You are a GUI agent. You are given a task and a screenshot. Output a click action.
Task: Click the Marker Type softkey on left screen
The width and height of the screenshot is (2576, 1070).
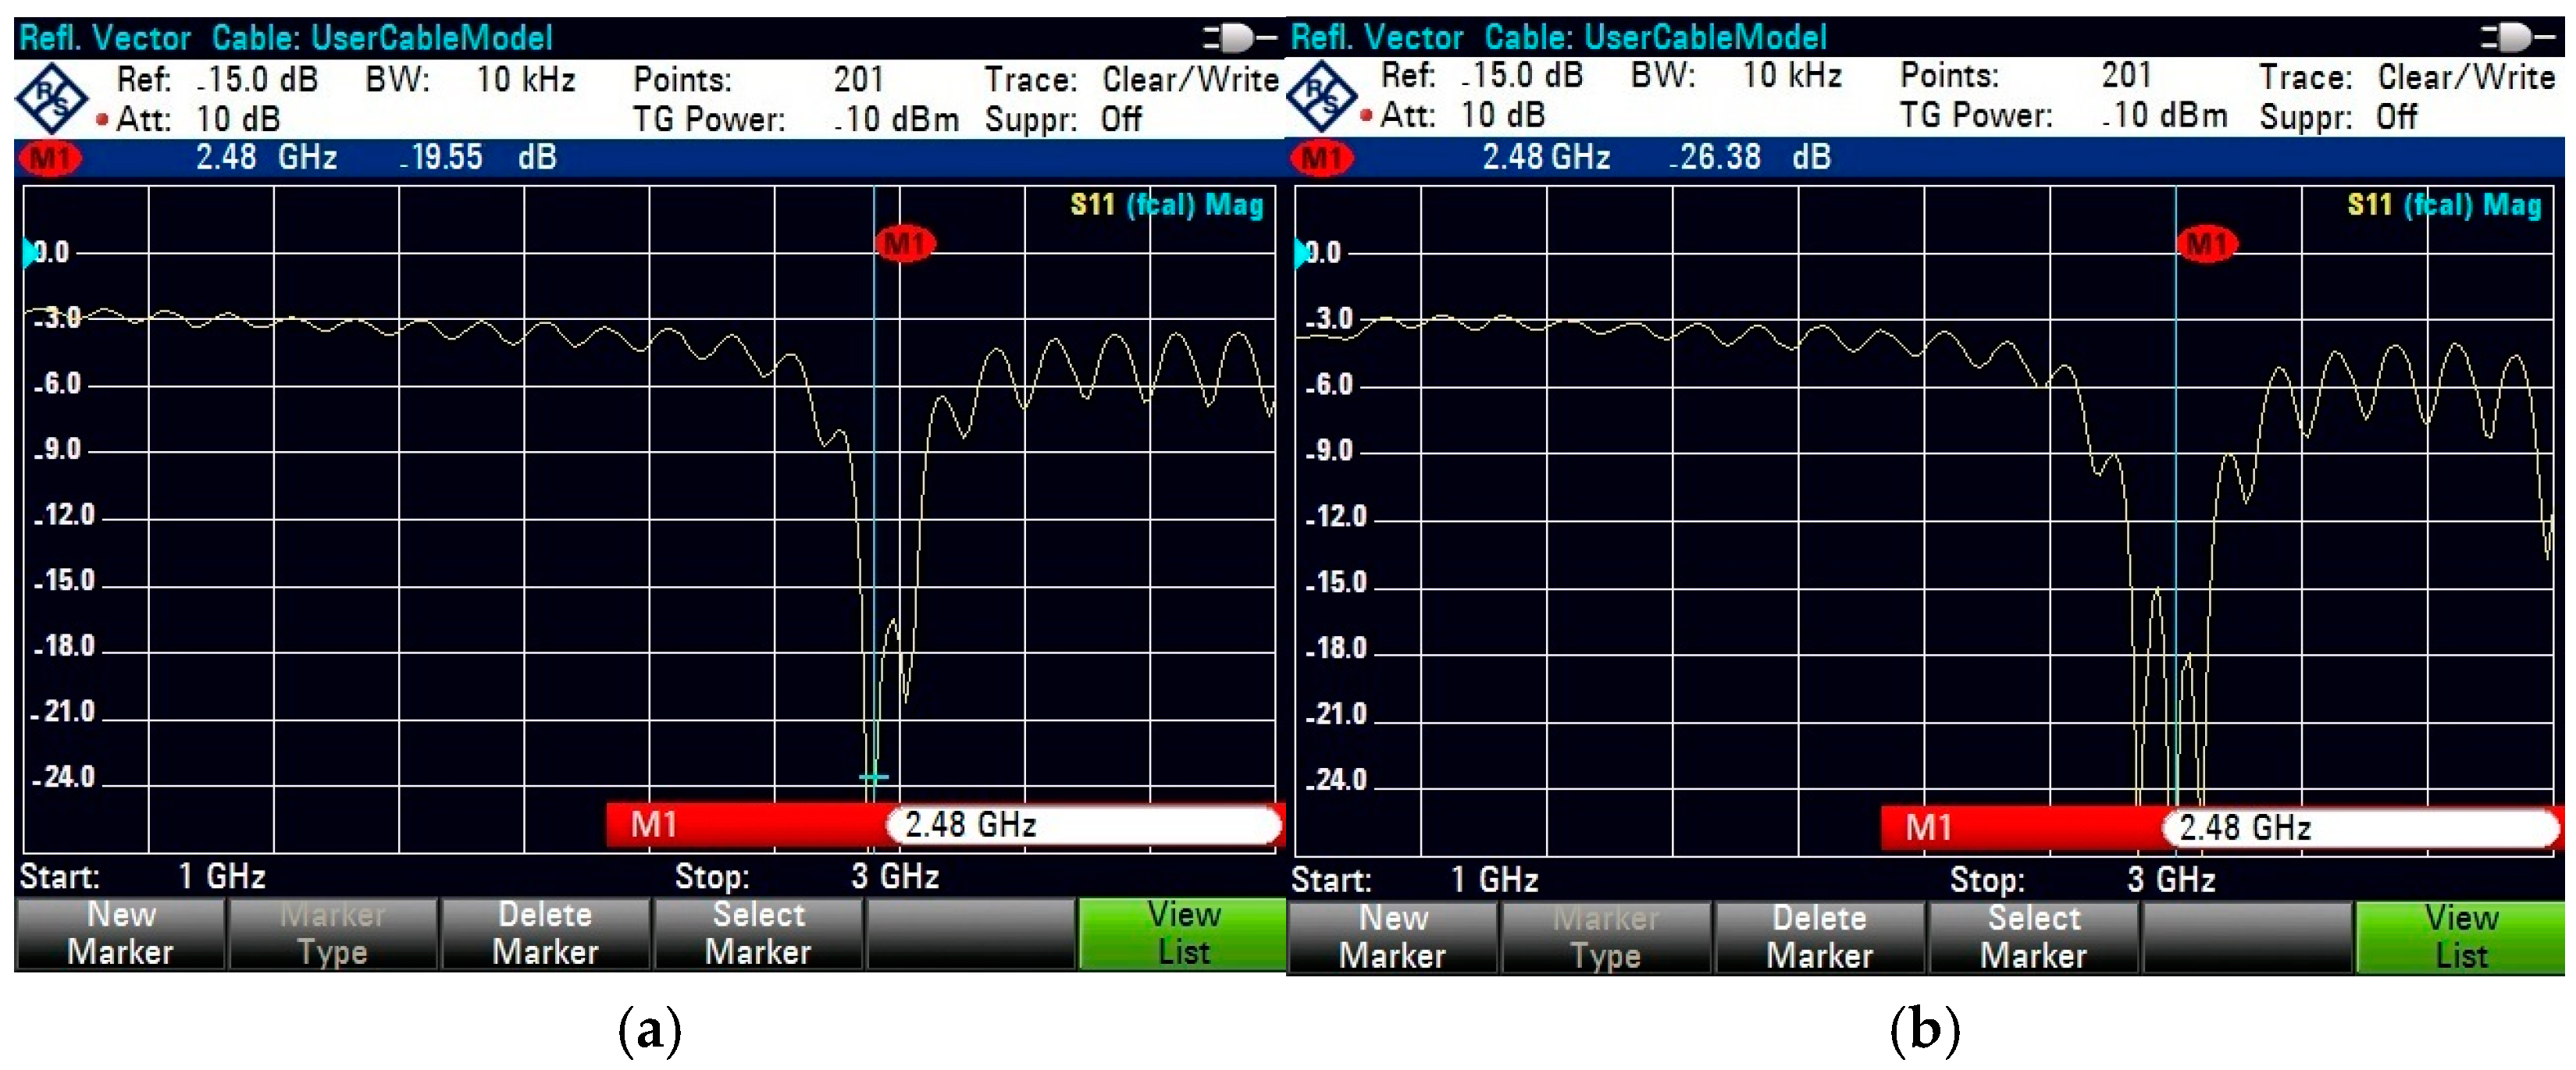pos(332,933)
